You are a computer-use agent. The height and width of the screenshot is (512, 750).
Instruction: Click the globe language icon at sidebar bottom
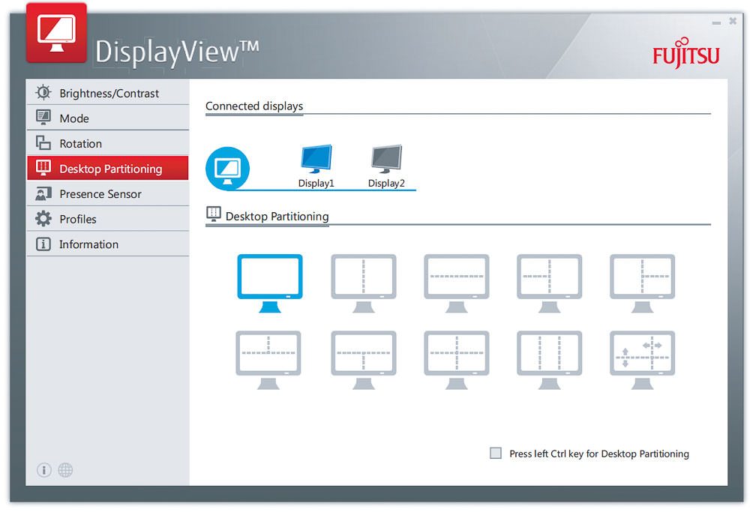point(65,471)
